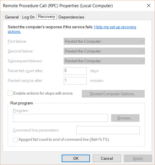Click the 'Second failure:' label
Screen dimensions: 155x165
(x=20, y=51)
